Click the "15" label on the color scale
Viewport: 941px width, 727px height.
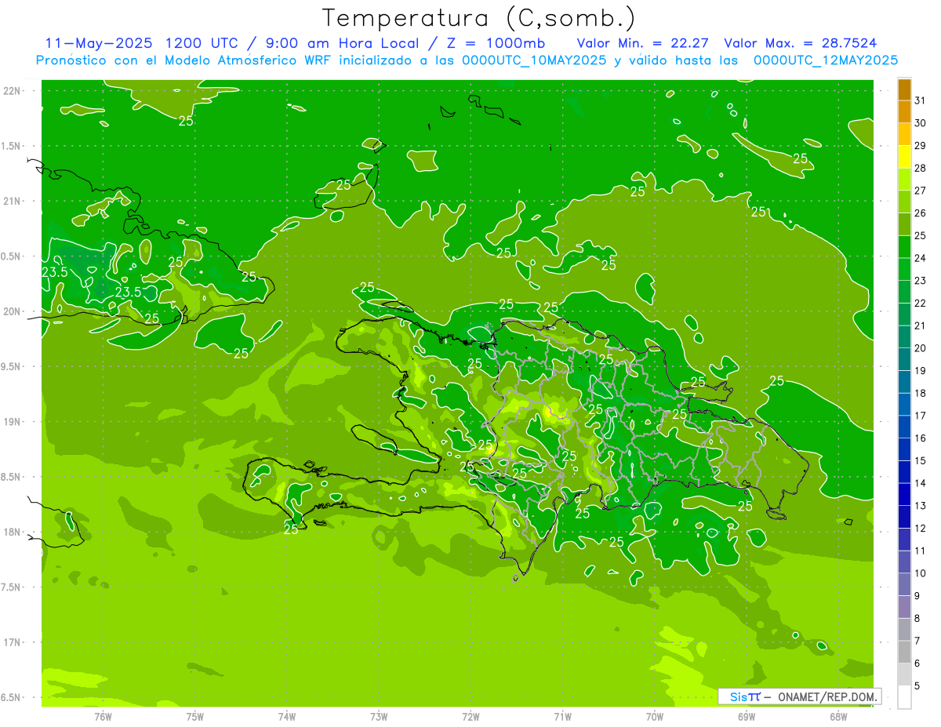click(x=921, y=460)
